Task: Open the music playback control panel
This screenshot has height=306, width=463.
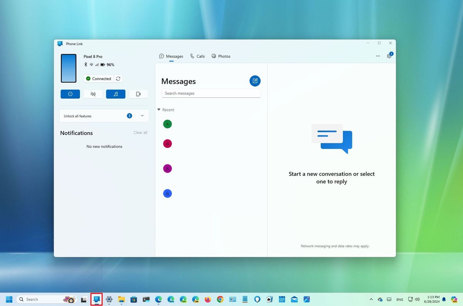Action: [115, 94]
